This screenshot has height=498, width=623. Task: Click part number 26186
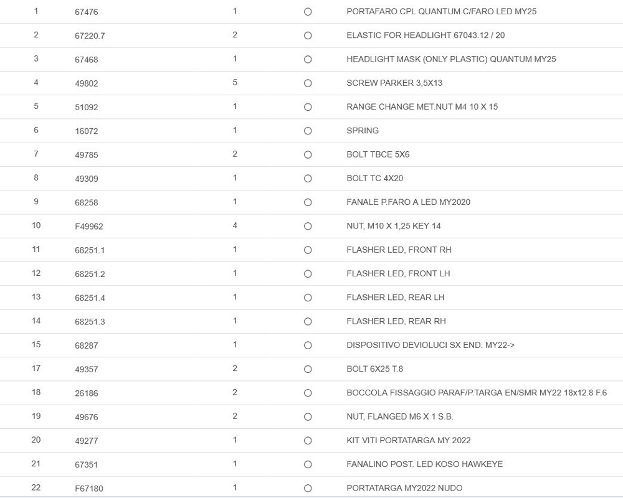[87, 393]
